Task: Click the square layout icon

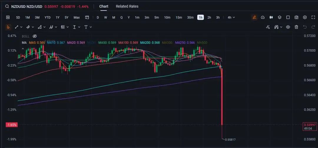Action: click(288, 17)
